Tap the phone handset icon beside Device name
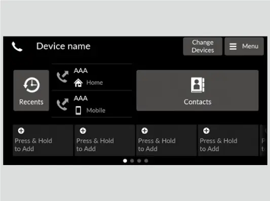 (x=17, y=47)
